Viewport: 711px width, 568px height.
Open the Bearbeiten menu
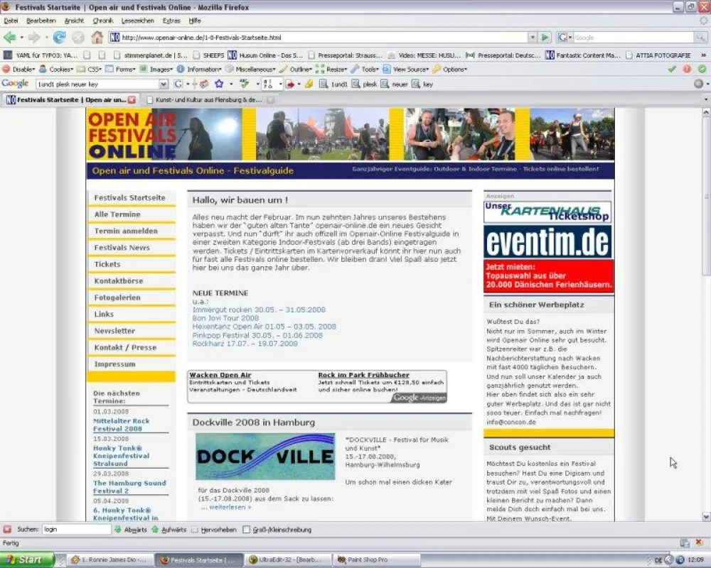tap(41, 21)
